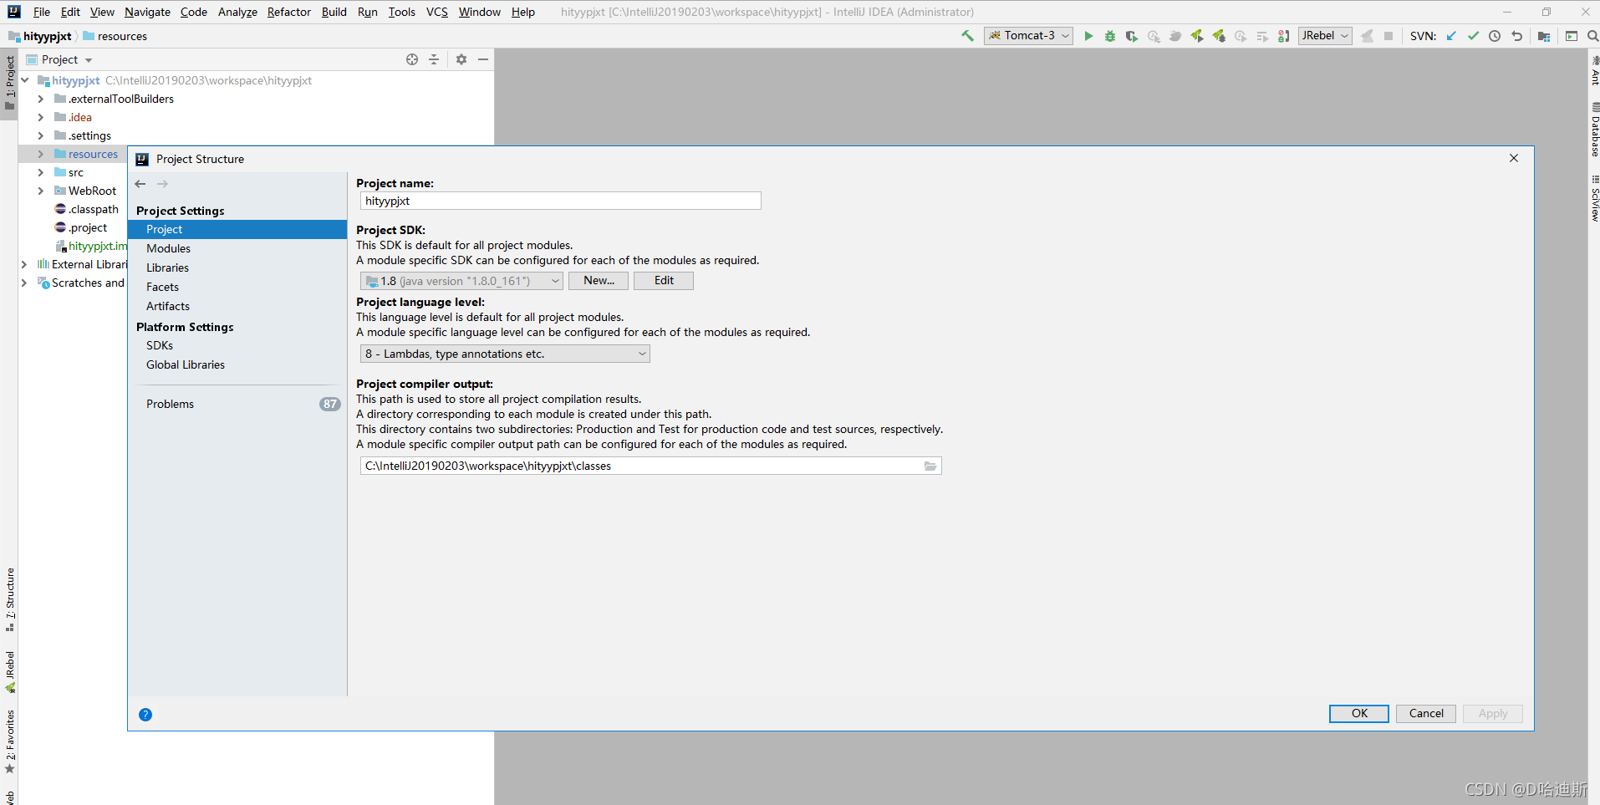
Task: Click the Build Project hammer icon
Action: [x=967, y=36]
